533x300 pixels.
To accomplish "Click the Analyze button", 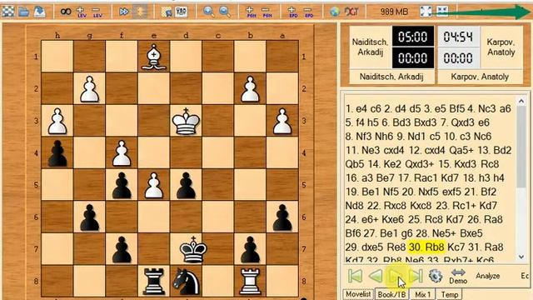I will click(488, 276).
